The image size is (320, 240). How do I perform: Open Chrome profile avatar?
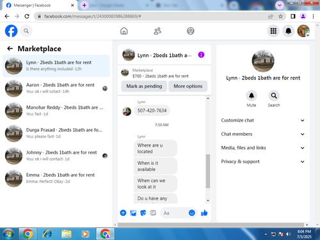(303, 16)
